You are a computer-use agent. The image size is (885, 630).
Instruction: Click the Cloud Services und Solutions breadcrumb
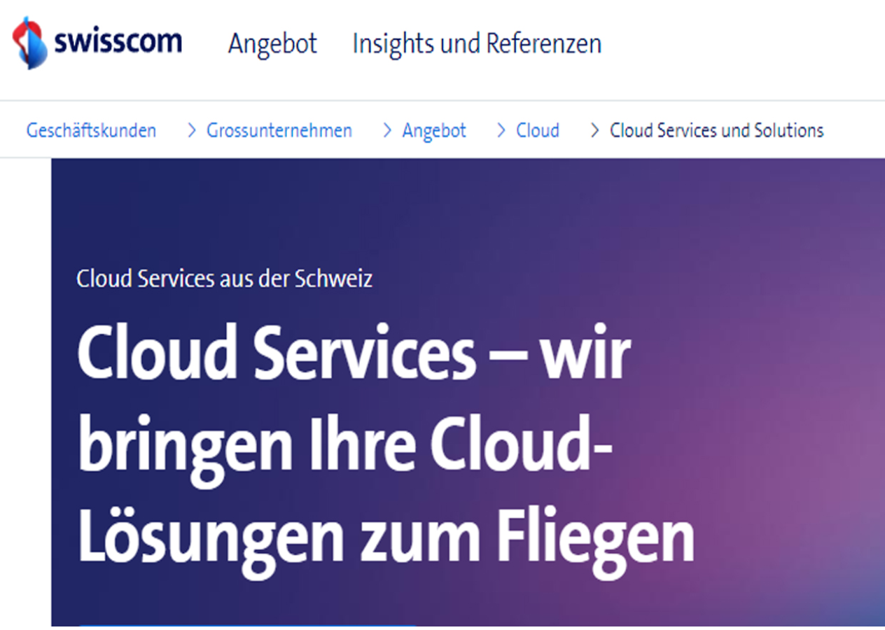click(x=716, y=130)
